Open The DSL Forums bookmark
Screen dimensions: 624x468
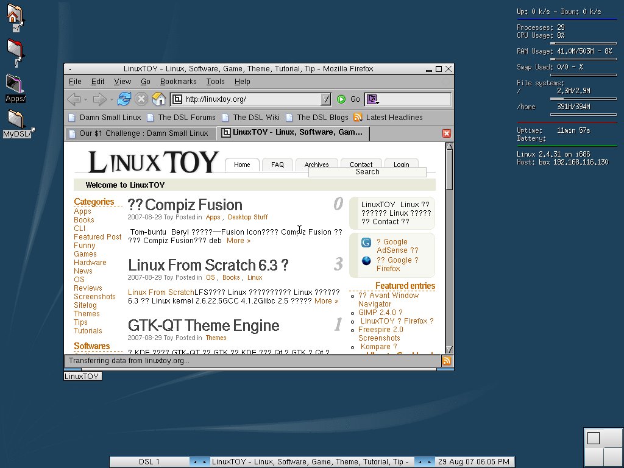tap(181, 118)
